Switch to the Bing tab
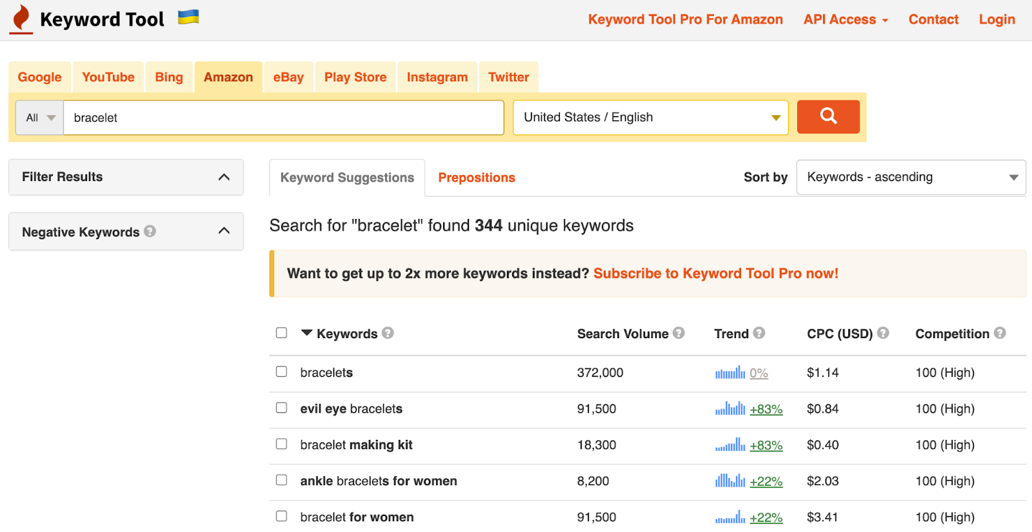This screenshot has height=532, width=1032. [169, 77]
